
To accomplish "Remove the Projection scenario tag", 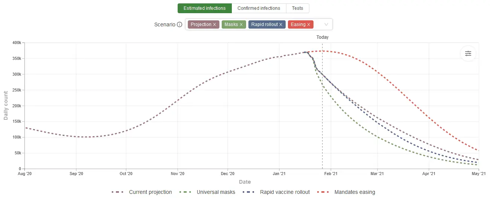I will tap(215, 24).
